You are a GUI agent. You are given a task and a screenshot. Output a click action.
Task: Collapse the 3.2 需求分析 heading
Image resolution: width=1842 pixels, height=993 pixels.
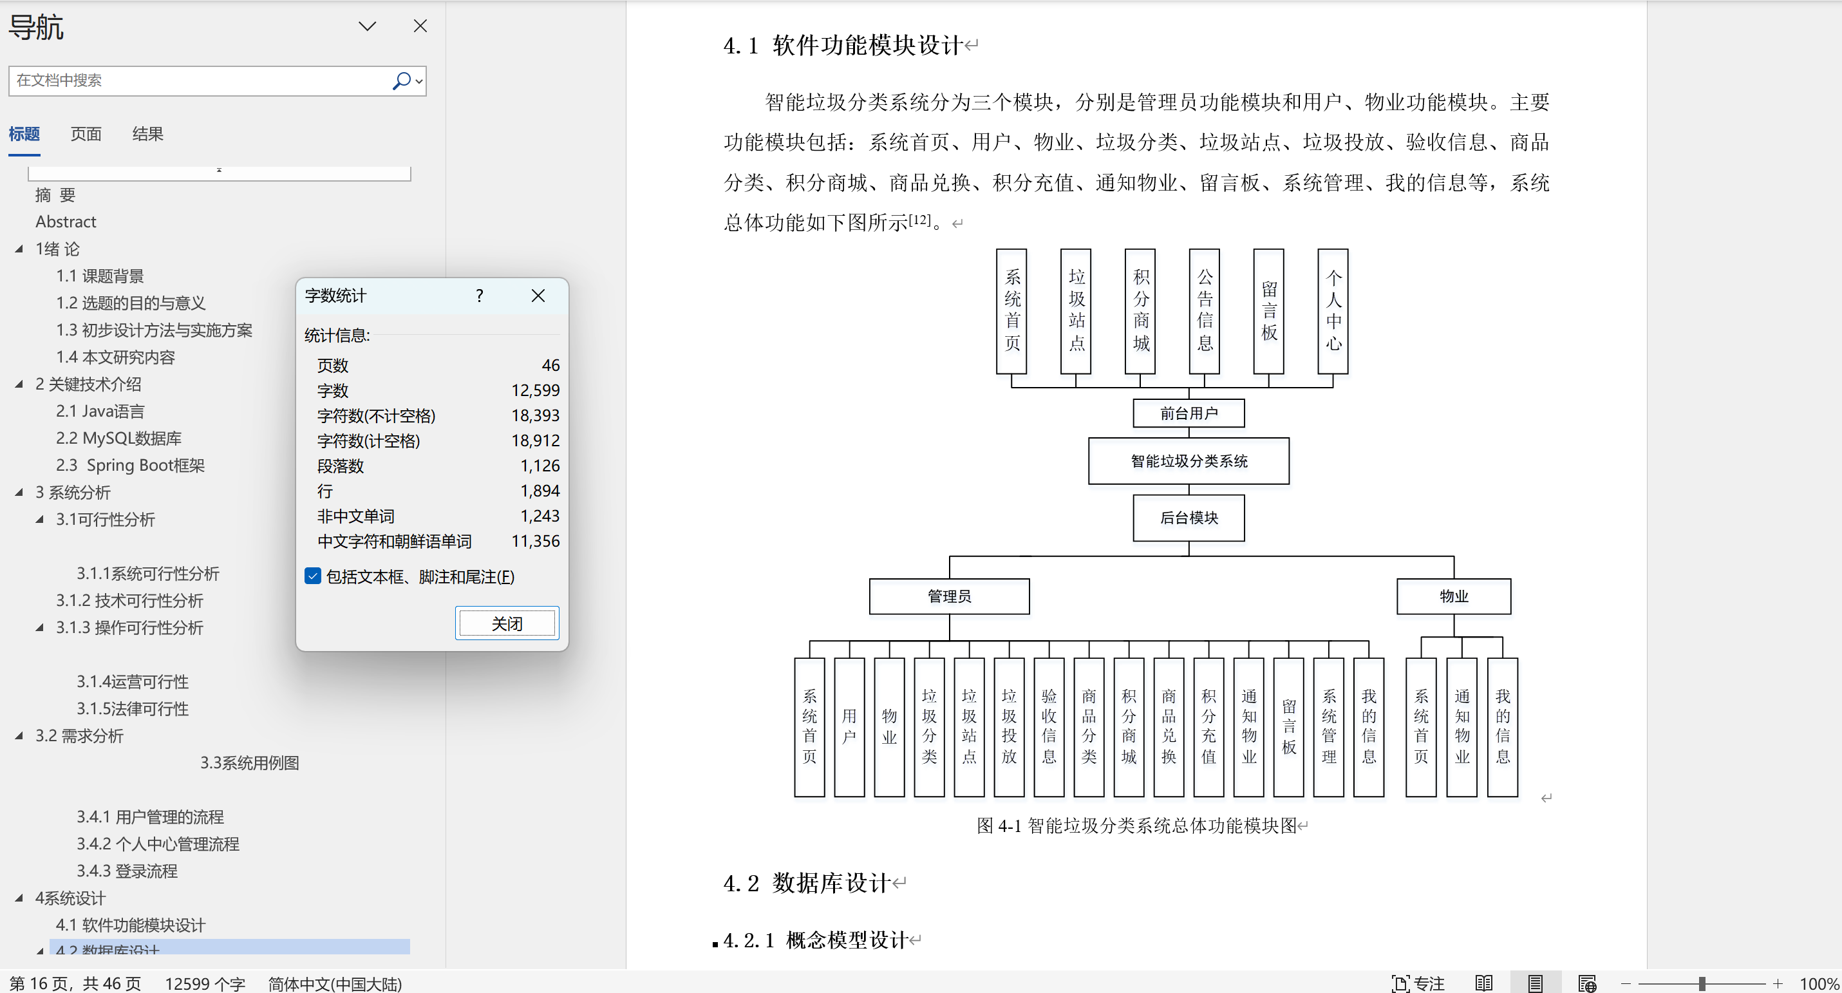click(19, 735)
